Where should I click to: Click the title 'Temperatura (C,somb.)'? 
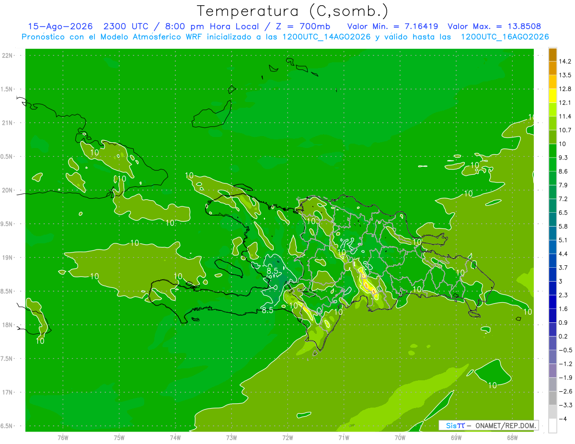click(293, 11)
